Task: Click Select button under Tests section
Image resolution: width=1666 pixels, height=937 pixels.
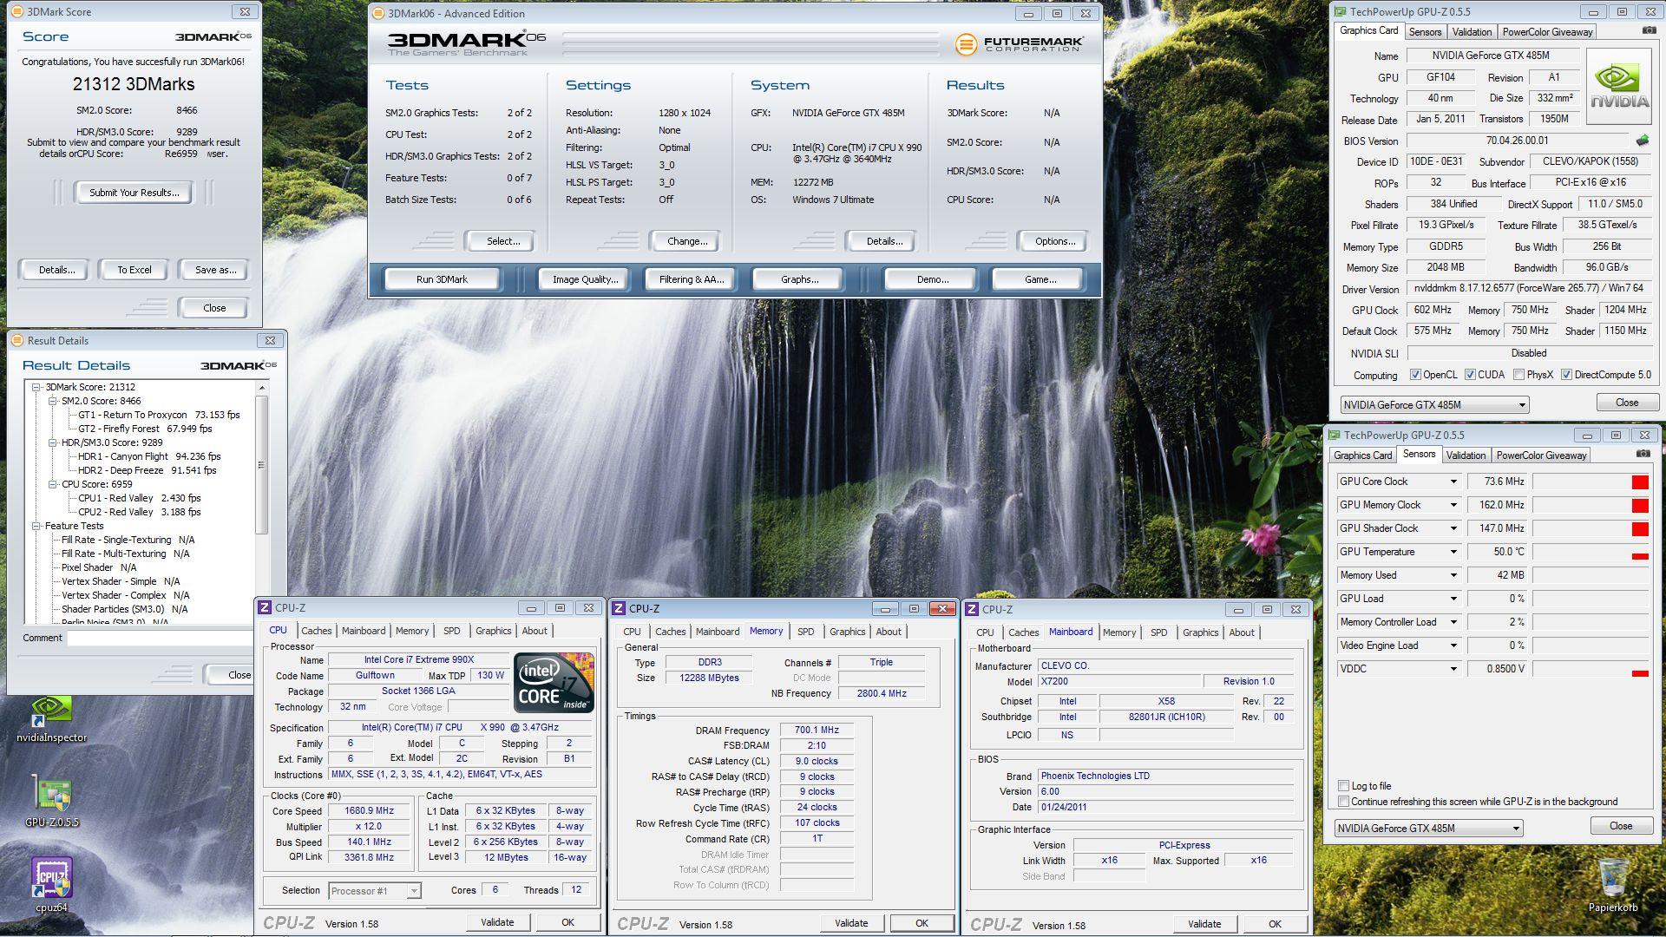Action: [503, 241]
